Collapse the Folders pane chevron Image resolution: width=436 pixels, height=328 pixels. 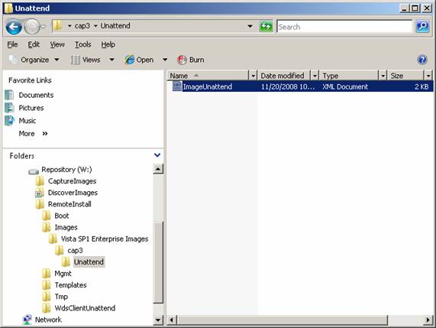coord(157,155)
